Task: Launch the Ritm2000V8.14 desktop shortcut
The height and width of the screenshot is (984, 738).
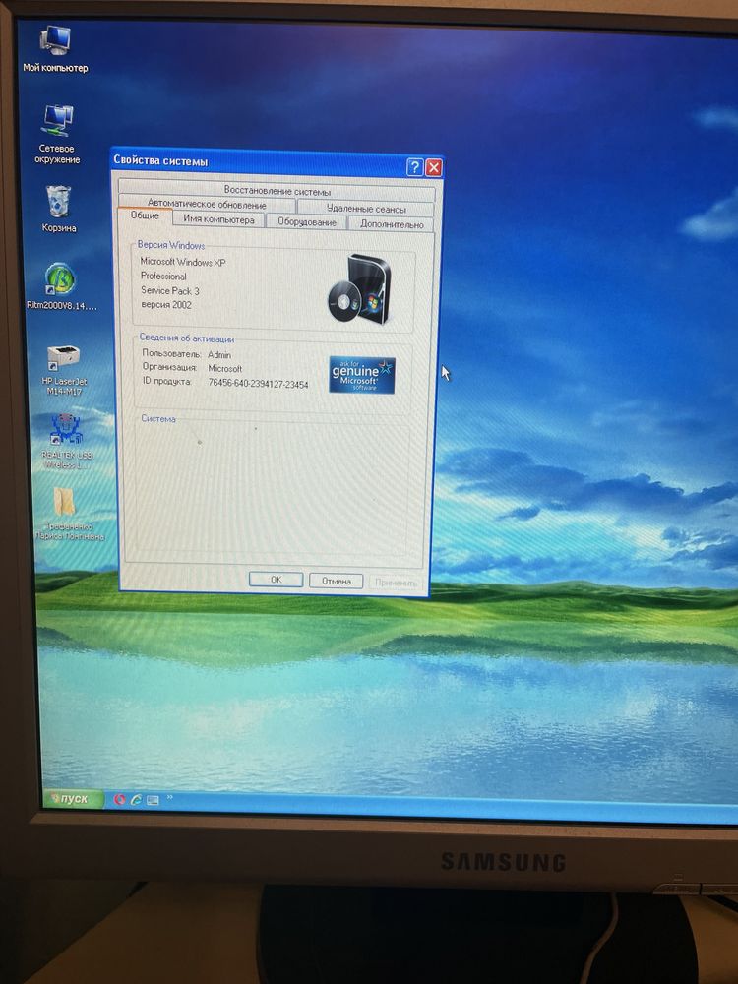Action: point(61,286)
